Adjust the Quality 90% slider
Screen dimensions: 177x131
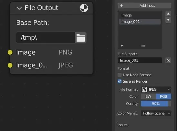point(156,104)
